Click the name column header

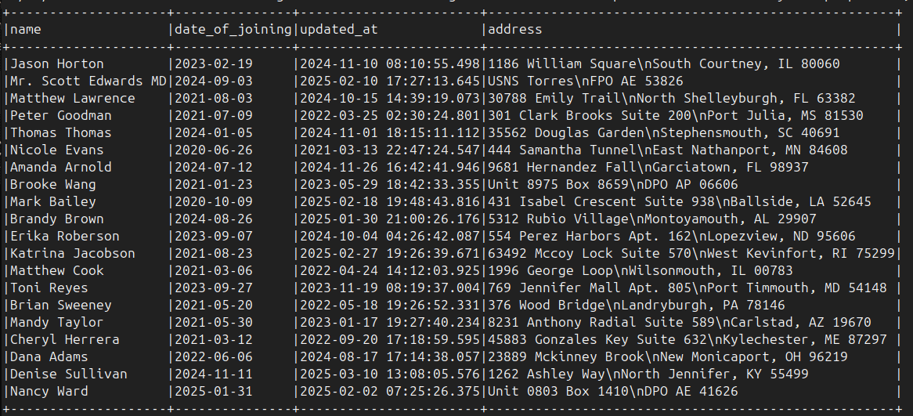coord(26,30)
